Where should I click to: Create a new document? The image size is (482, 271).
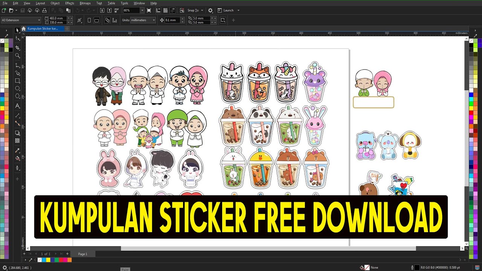(x=4, y=10)
